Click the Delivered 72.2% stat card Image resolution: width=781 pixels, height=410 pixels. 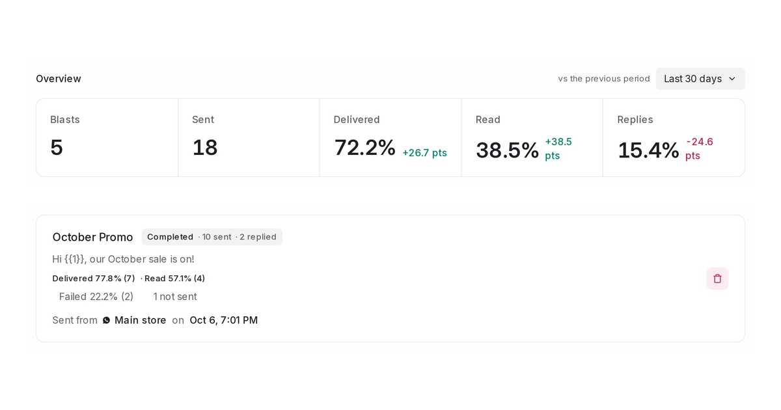point(390,137)
